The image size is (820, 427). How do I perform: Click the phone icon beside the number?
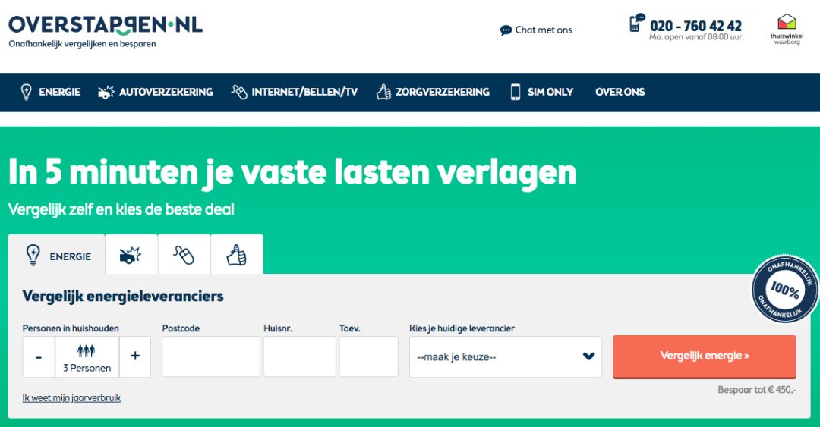(x=637, y=23)
